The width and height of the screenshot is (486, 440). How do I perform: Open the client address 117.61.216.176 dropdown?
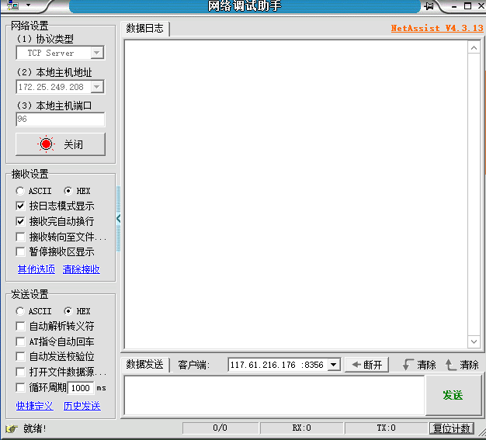pyautogui.click(x=334, y=365)
